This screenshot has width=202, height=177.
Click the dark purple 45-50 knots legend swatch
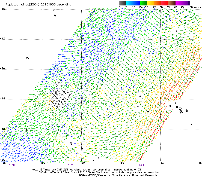pyautogui.click(x=186, y=3)
